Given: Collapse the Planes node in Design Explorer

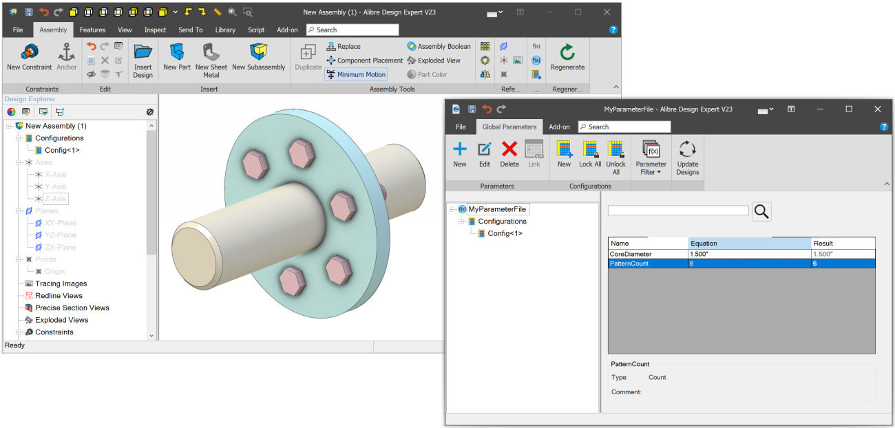Looking at the screenshot, I should point(19,211).
